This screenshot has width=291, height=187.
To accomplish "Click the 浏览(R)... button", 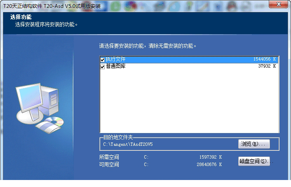I will 254,144.
